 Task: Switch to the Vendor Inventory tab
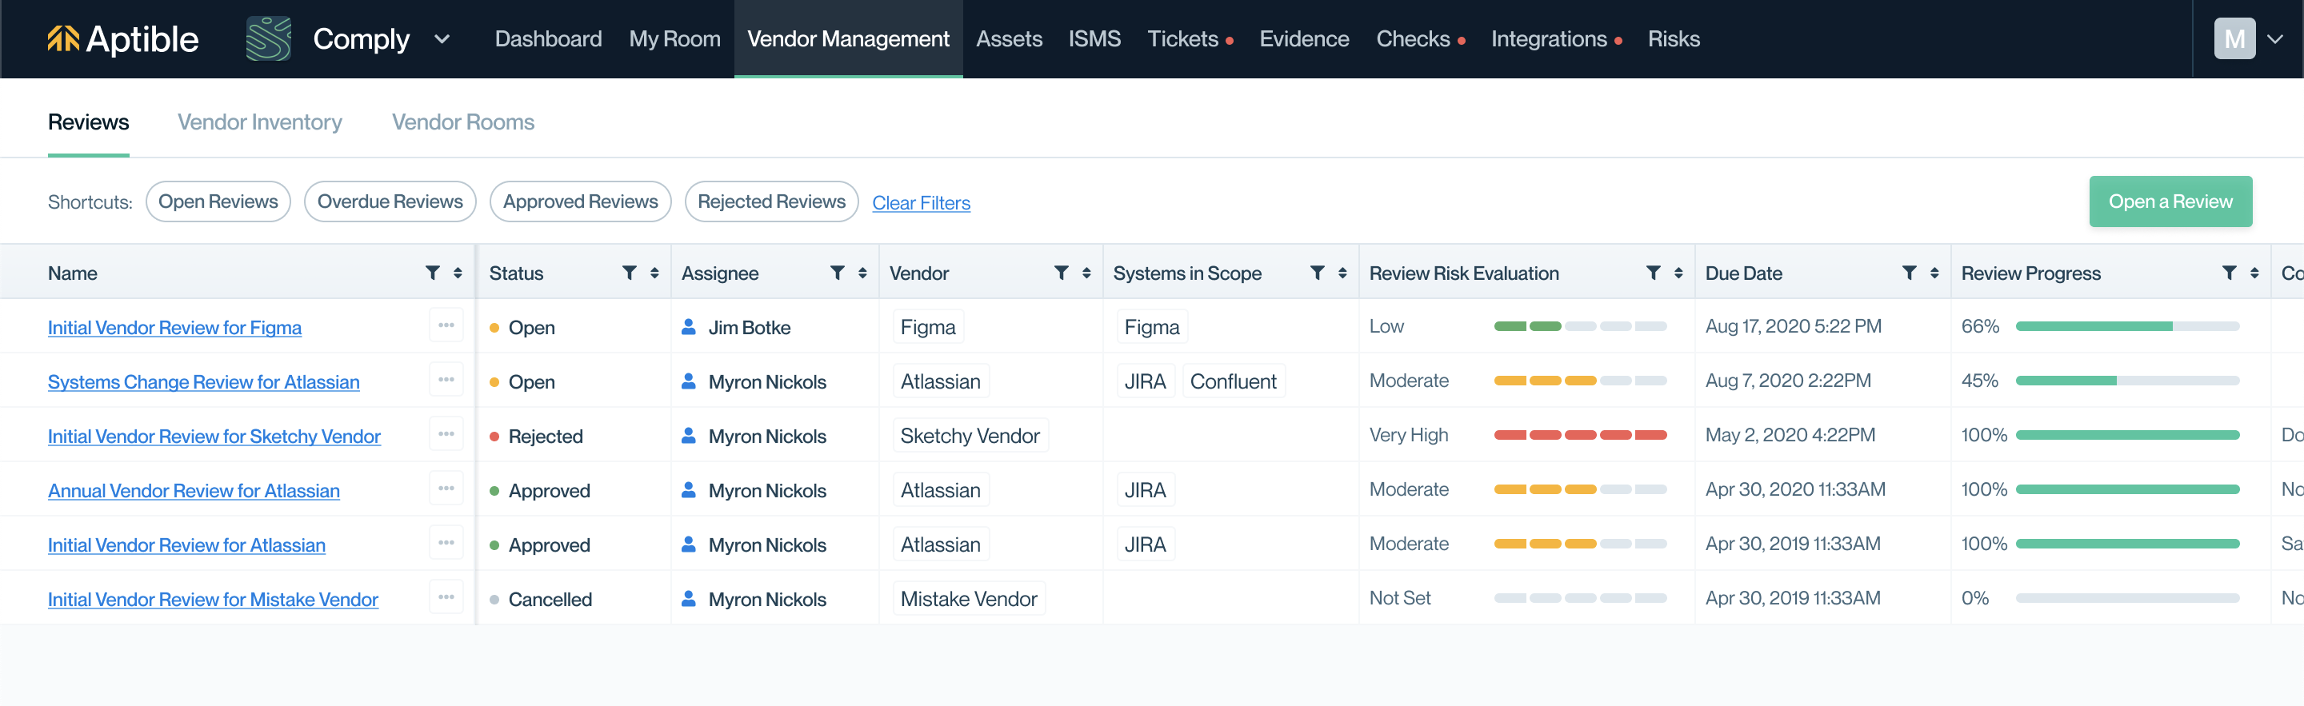click(x=259, y=122)
